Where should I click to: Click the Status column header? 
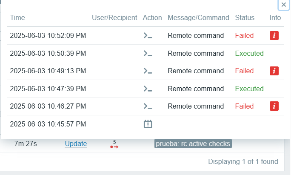(245, 18)
